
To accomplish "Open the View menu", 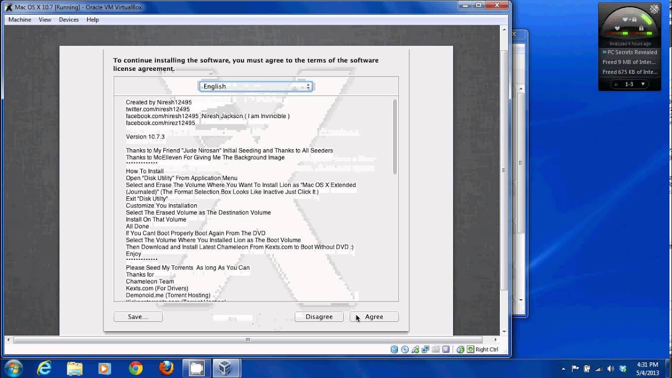I will [x=45, y=19].
